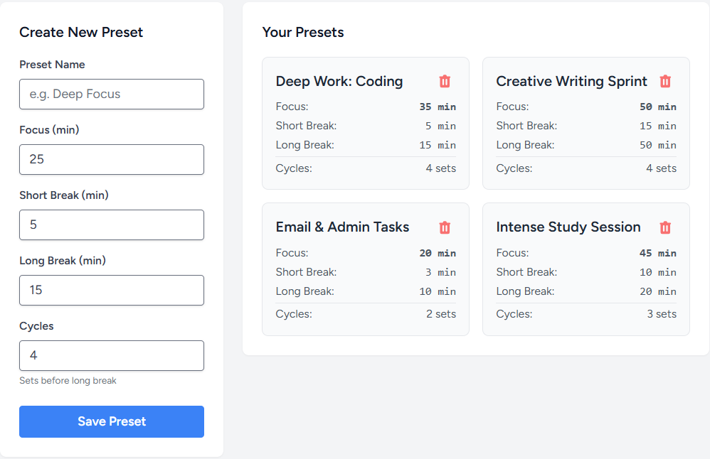The image size is (710, 459).
Task: Click the Create New Preset heading
Action: click(81, 32)
